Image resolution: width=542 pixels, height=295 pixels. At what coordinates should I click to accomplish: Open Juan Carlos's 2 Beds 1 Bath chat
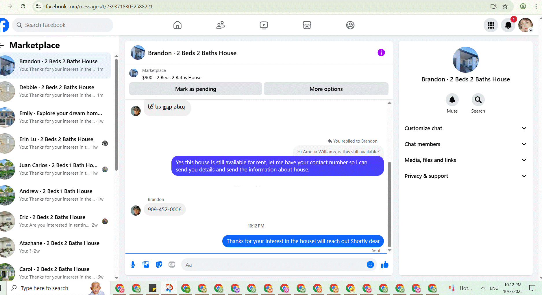tap(55, 169)
